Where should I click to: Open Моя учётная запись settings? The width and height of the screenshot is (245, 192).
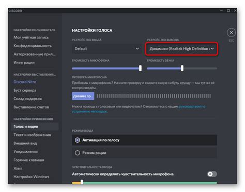[31, 38]
